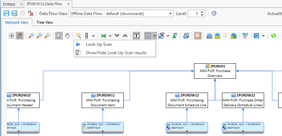This screenshot has width=282, height=136.
Task: Click the Actuality label
Action: [274, 13]
